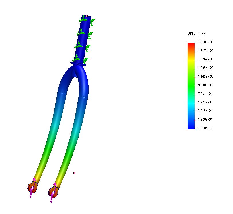Click the URES (mm) legend title
Viewport: 233px width, 214px height.
point(196,34)
